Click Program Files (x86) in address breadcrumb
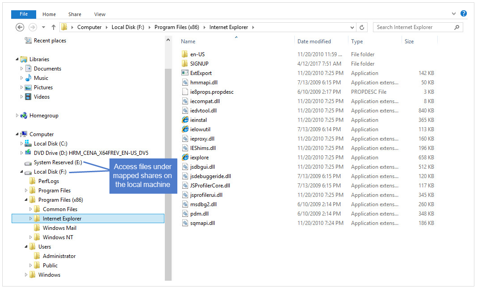 click(177, 27)
